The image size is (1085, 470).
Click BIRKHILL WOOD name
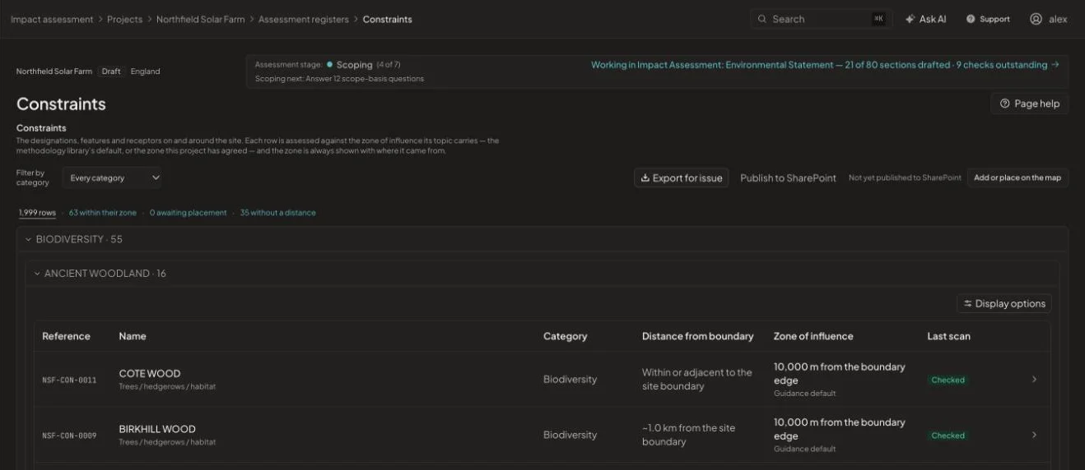click(x=157, y=429)
